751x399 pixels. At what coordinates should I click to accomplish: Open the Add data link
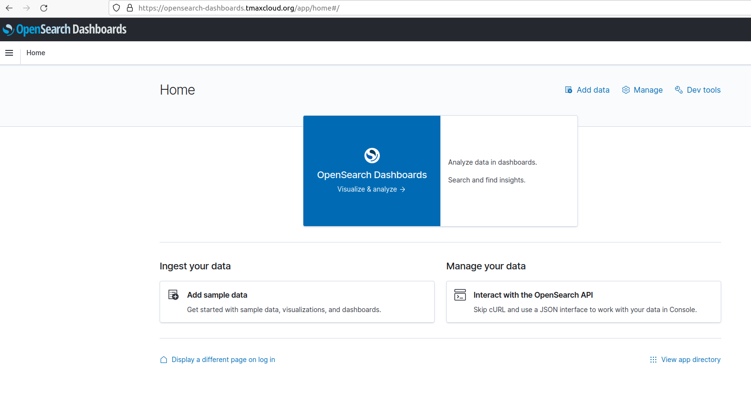point(593,90)
